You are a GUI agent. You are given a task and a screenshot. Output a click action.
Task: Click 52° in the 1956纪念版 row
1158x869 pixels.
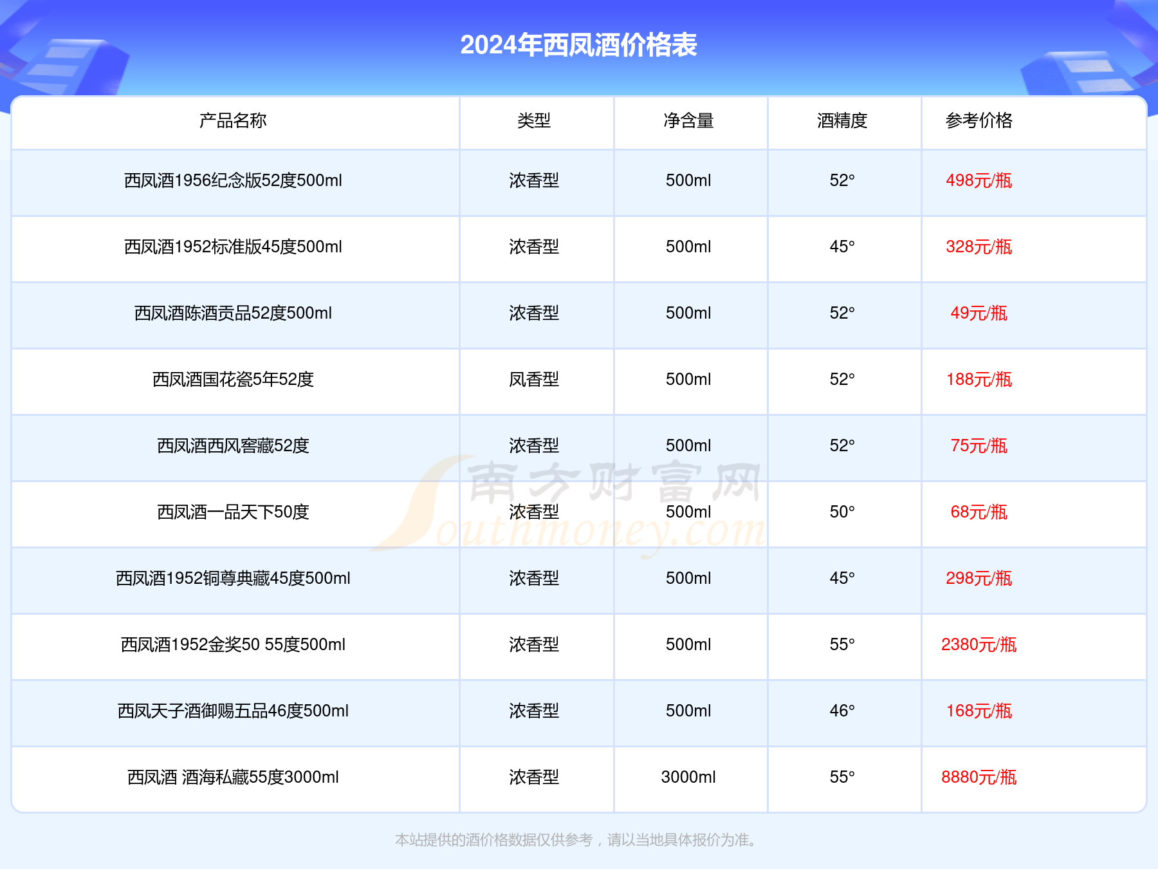(842, 180)
